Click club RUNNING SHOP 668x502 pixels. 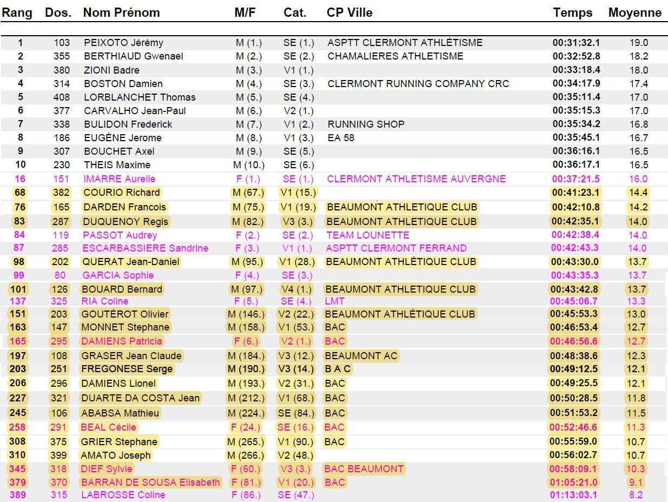click(366, 124)
